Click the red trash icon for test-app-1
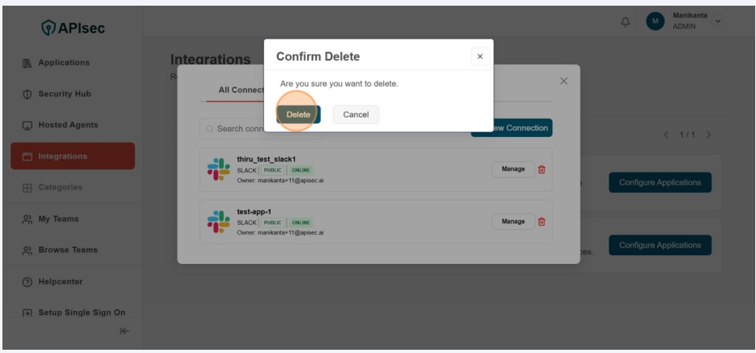 (x=542, y=222)
